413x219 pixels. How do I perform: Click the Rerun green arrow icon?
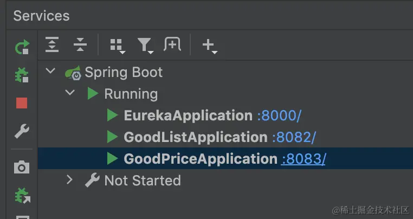pyautogui.click(x=22, y=47)
